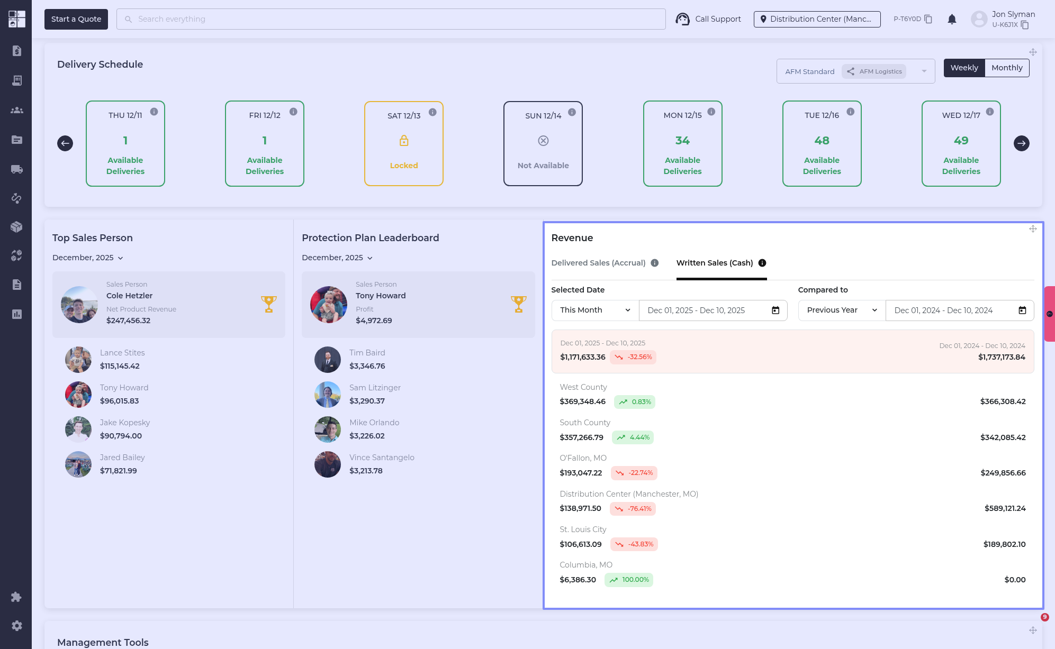Click the notification bell icon
This screenshot has width=1055, height=649.
[x=952, y=20]
